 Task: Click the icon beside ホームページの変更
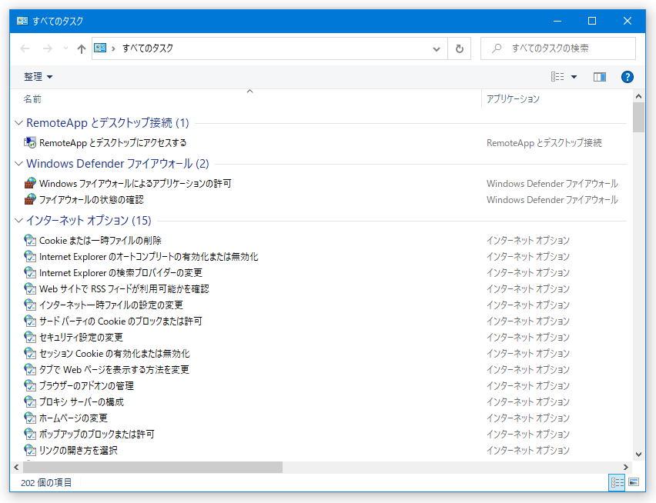[30, 418]
